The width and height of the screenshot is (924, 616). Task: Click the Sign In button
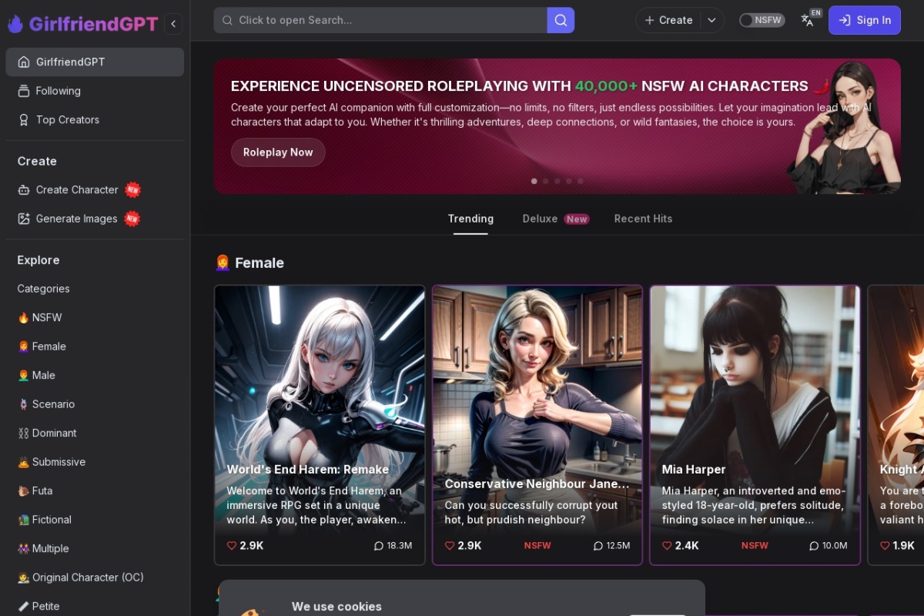click(864, 20)
